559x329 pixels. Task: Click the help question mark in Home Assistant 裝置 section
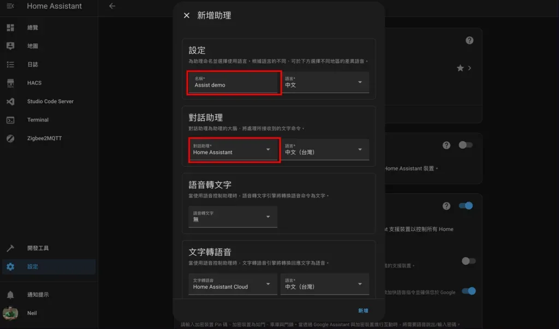(x=446, y=145)
